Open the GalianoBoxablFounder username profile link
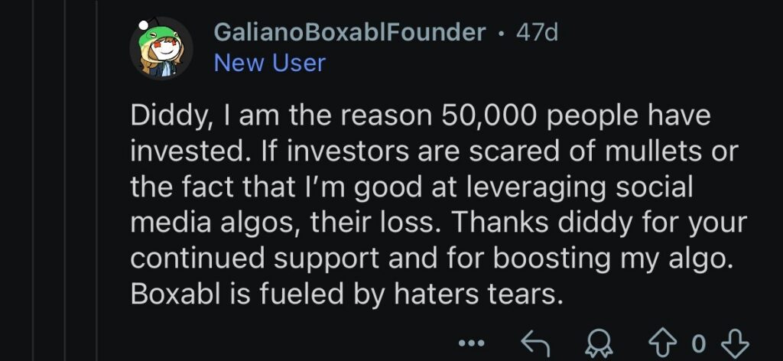Viewport: 783px width, 361px height. click(349, 32)
